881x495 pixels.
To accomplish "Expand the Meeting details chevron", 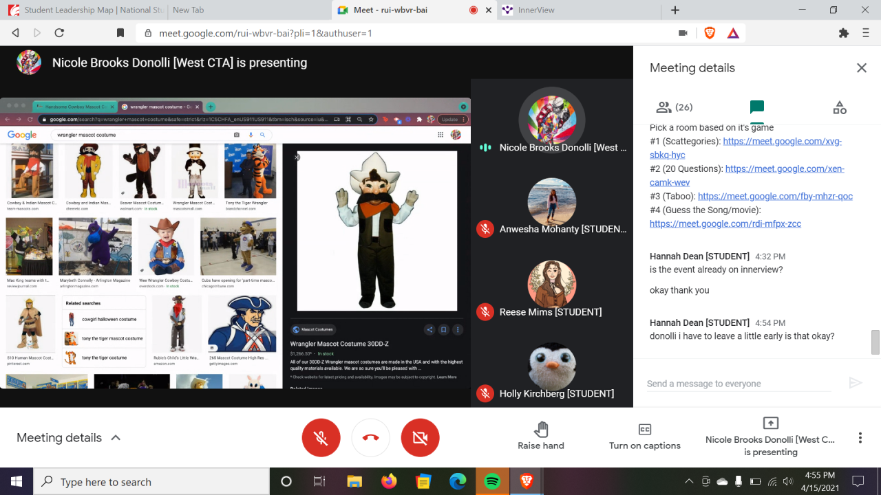I will tap(116, 438).
